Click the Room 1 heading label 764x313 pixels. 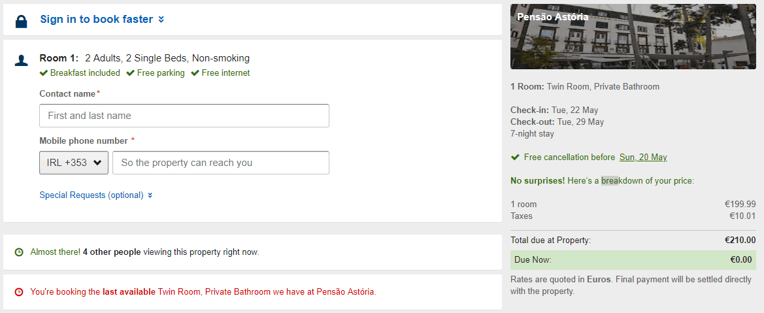59,58
